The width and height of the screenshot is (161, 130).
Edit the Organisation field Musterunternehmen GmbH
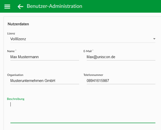coord(45,81)
